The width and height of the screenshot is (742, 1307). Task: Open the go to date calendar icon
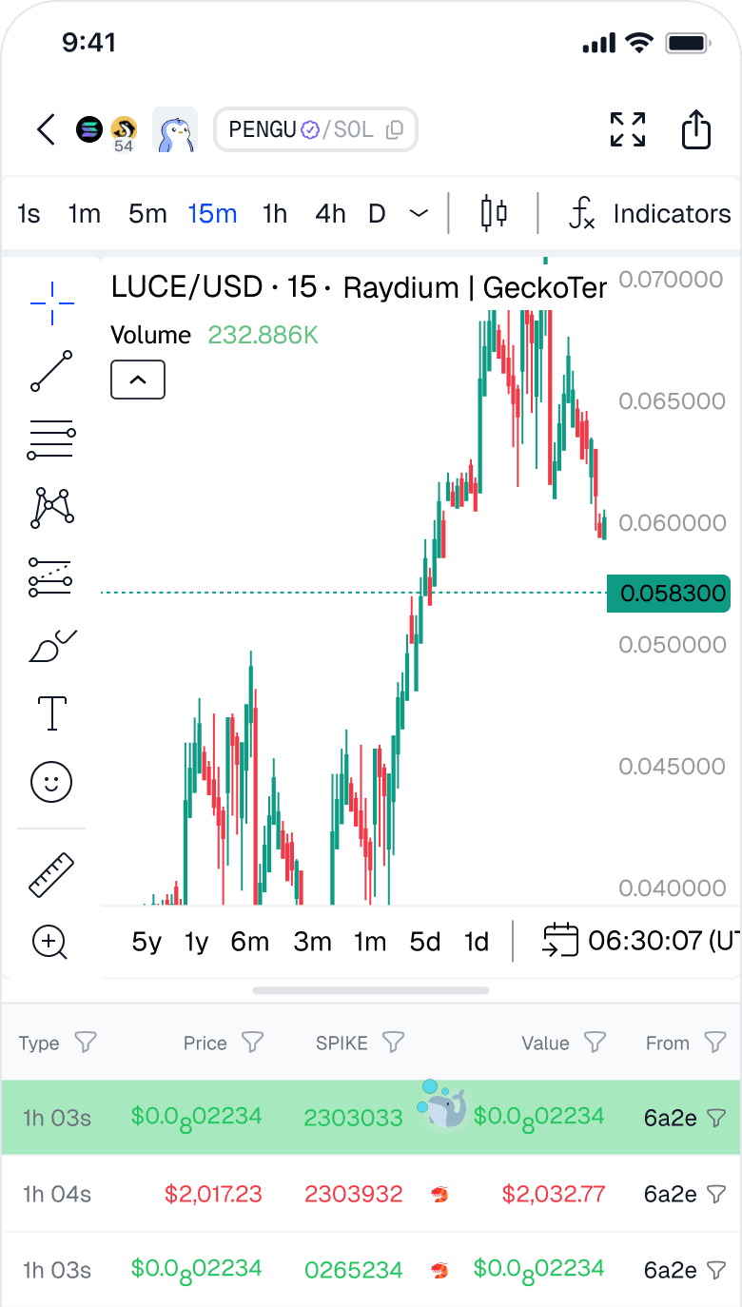560,940
